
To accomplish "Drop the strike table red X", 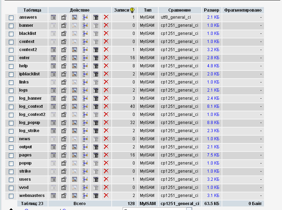I will click(x=106, y=171).
